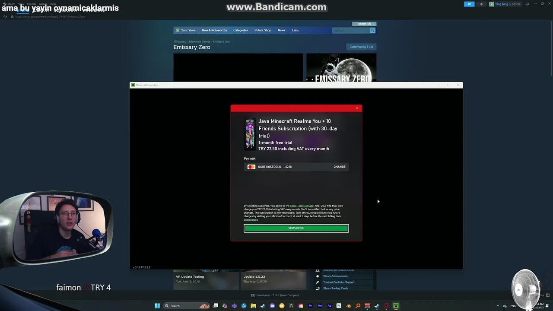Open Adobe Media Encoder from the taskbar
The image size is (553, 311).
[320, 306]
